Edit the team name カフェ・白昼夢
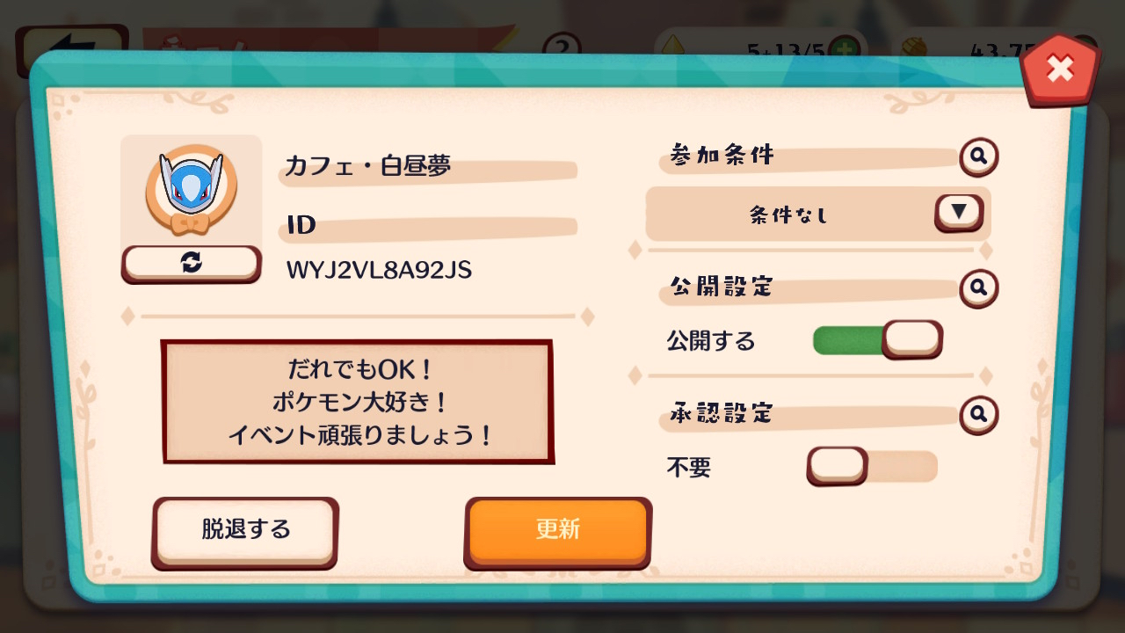This screenshot has width=1125, height=633. coord(367,165)
